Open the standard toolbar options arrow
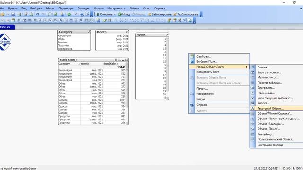 click(x=92, y=15)
